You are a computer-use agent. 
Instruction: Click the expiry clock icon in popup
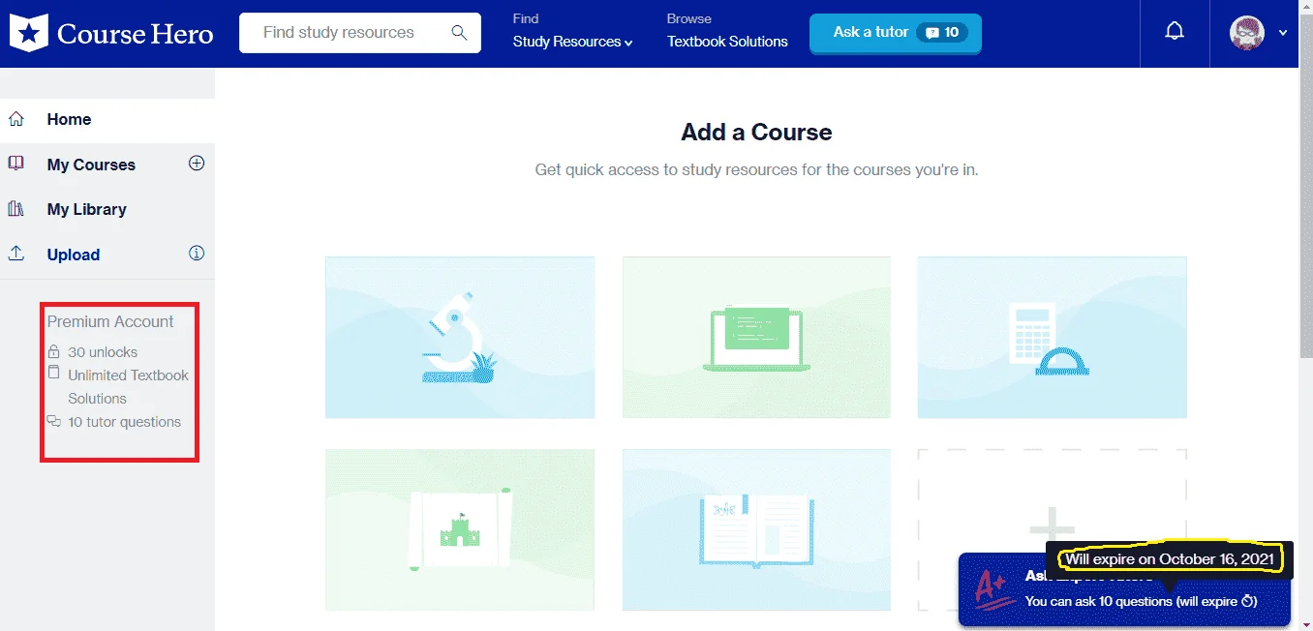tap(1248, 601)
